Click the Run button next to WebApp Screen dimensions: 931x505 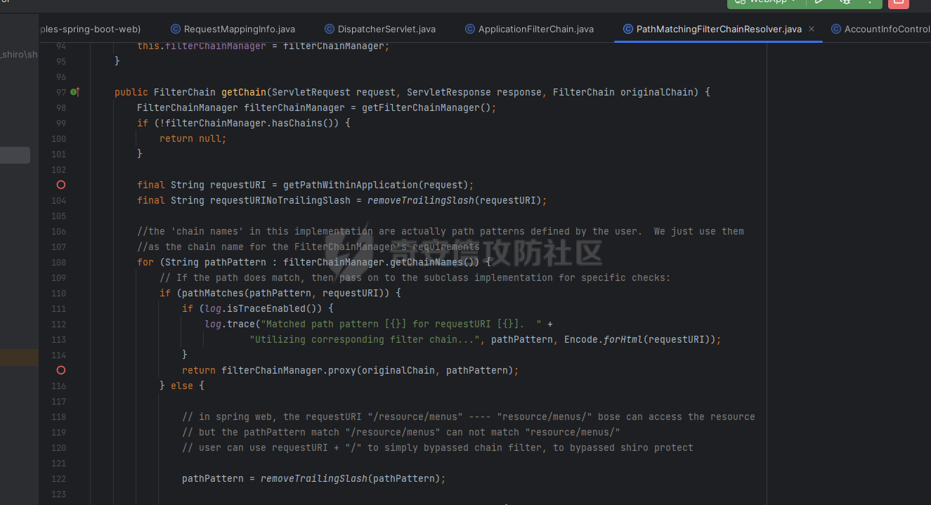(819, 2)
